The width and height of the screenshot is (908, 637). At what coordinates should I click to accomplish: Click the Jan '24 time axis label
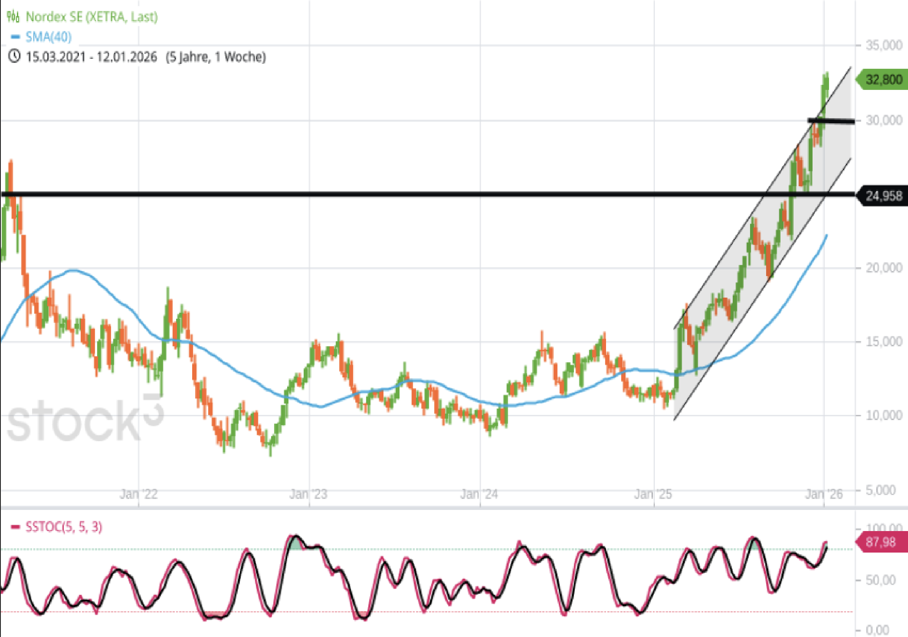(x=479, y=494)
